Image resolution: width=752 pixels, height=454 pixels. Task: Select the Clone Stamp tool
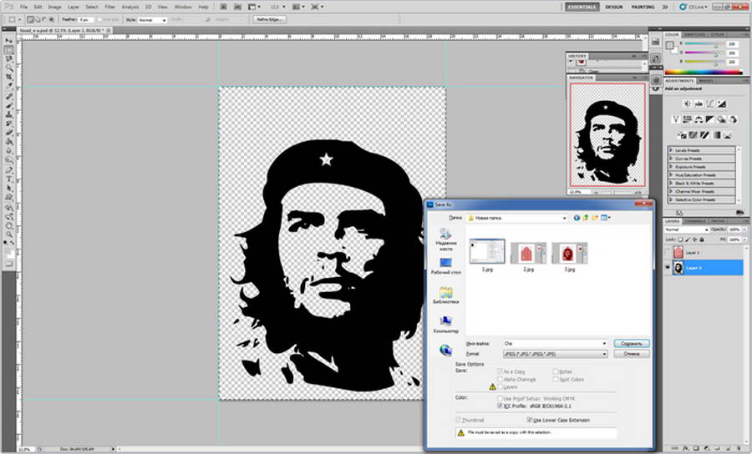[x=9, y=115]
